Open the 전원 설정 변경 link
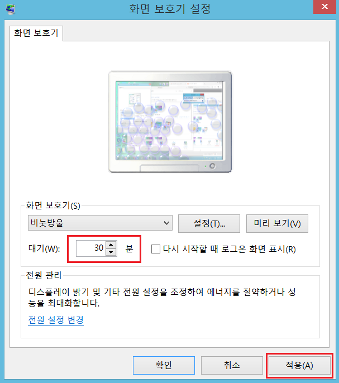 56,320
